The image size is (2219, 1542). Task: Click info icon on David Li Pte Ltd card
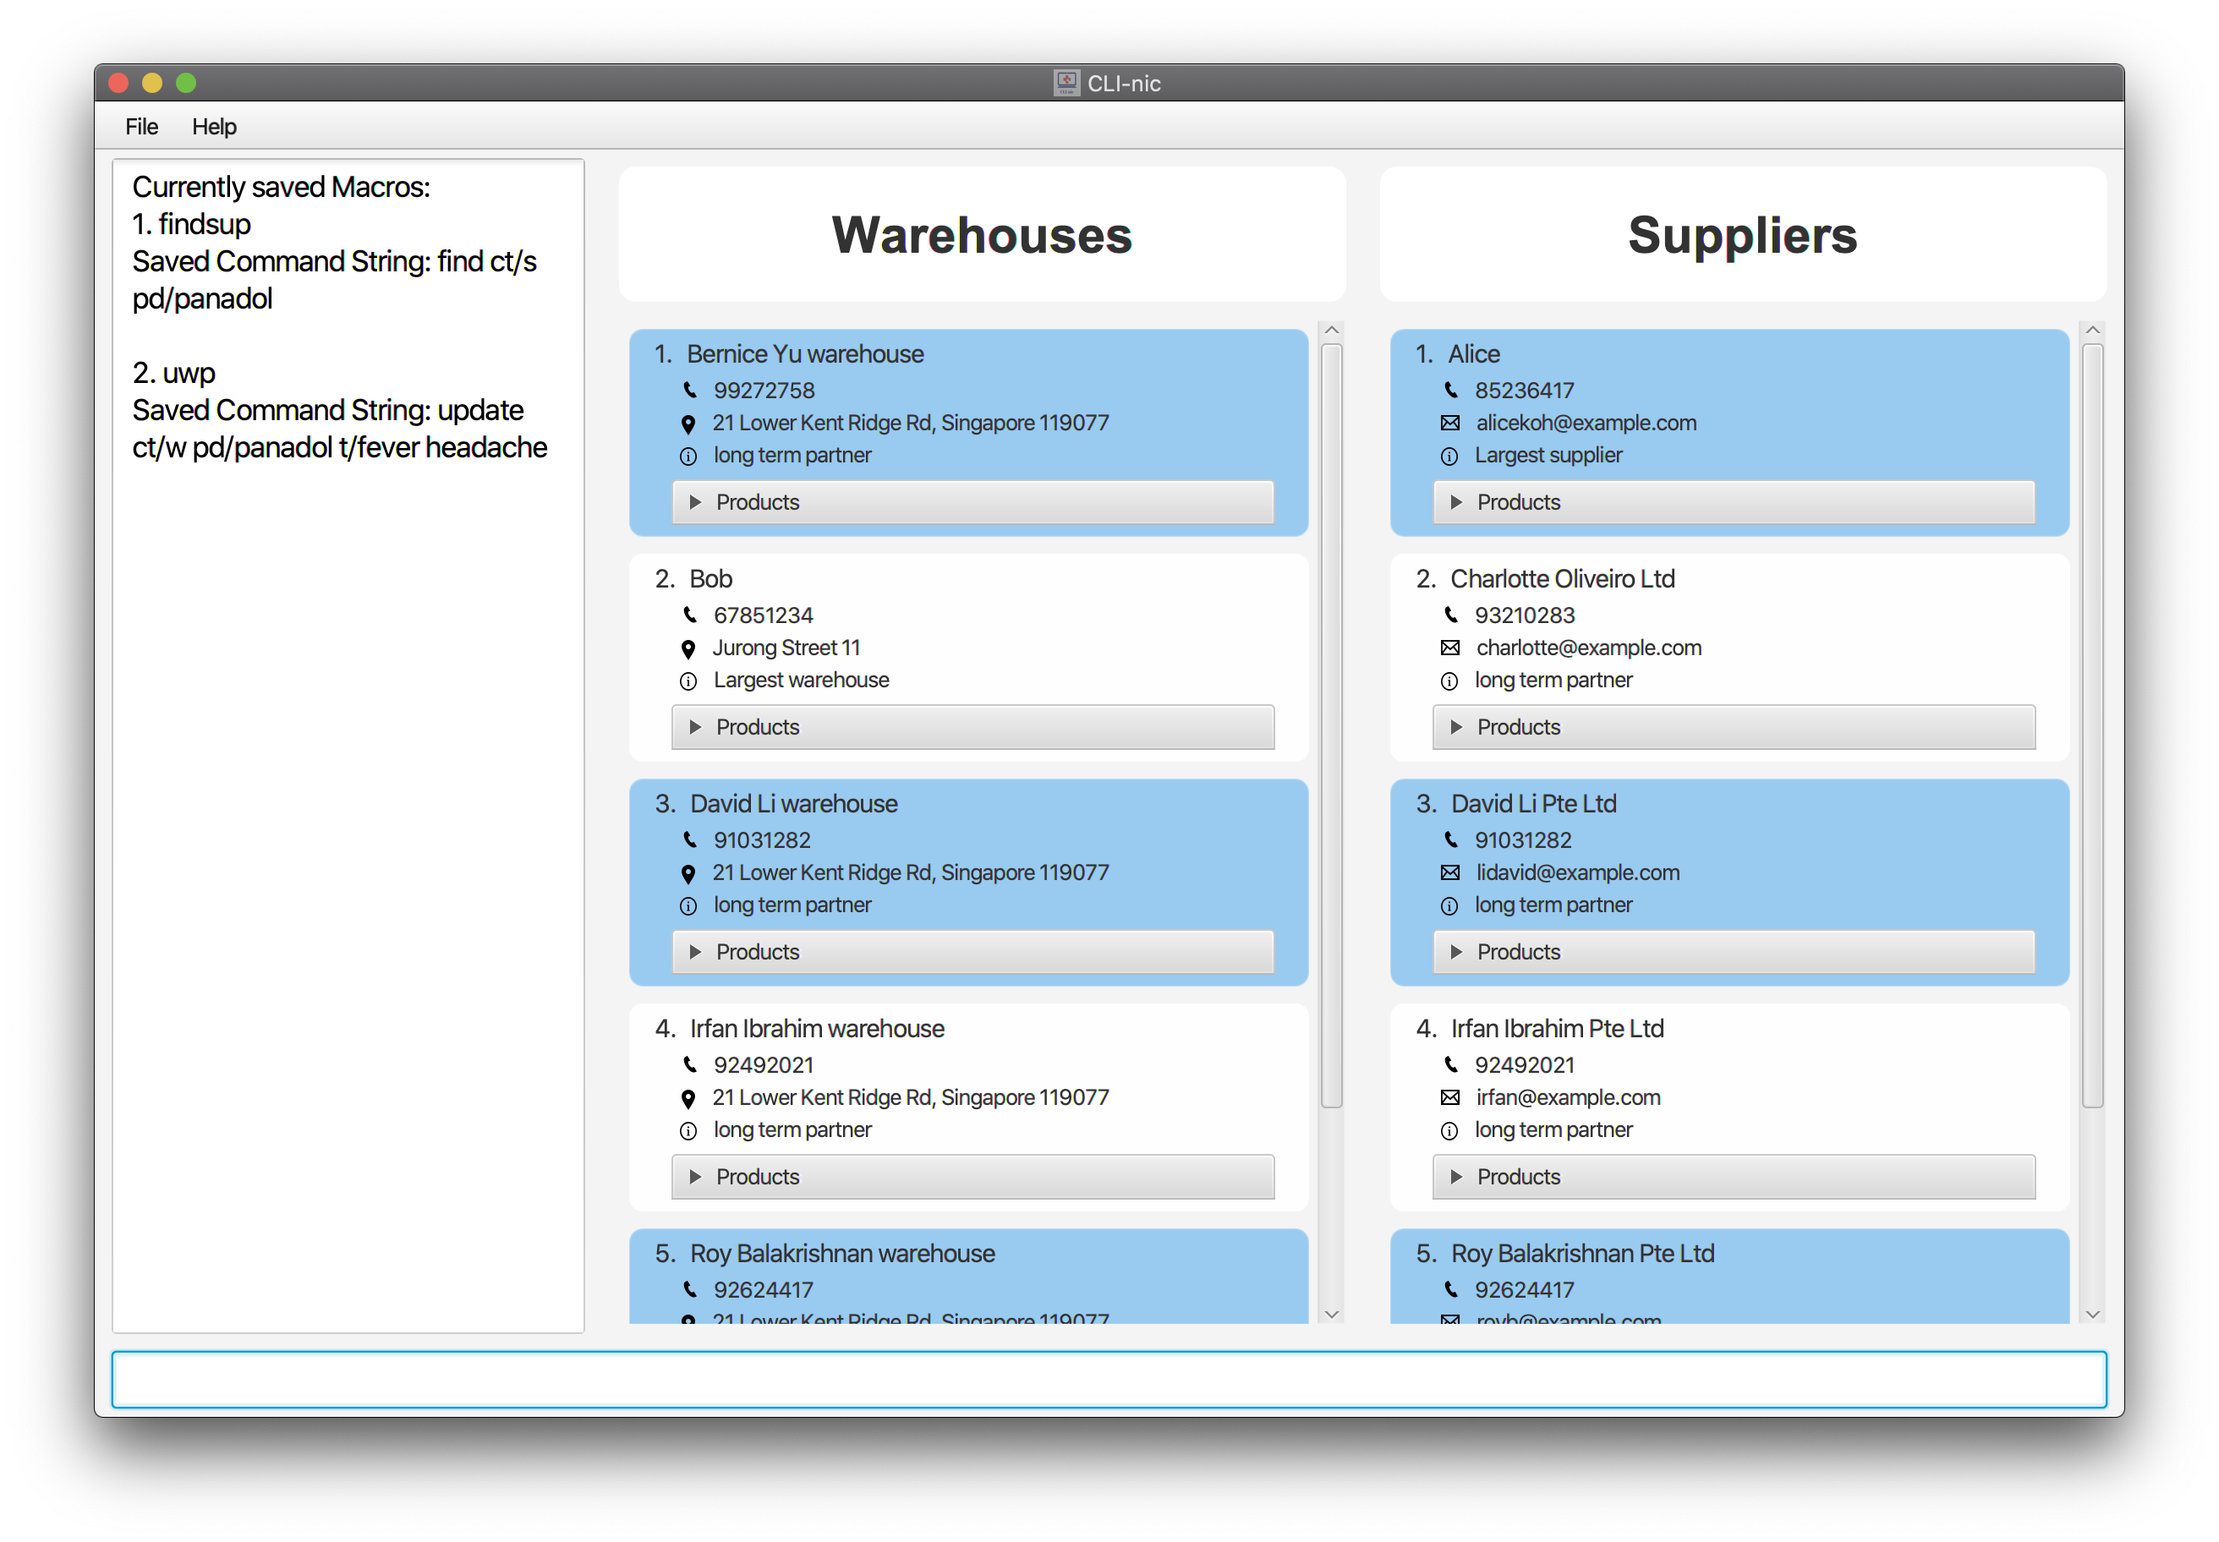(1449, 906)
